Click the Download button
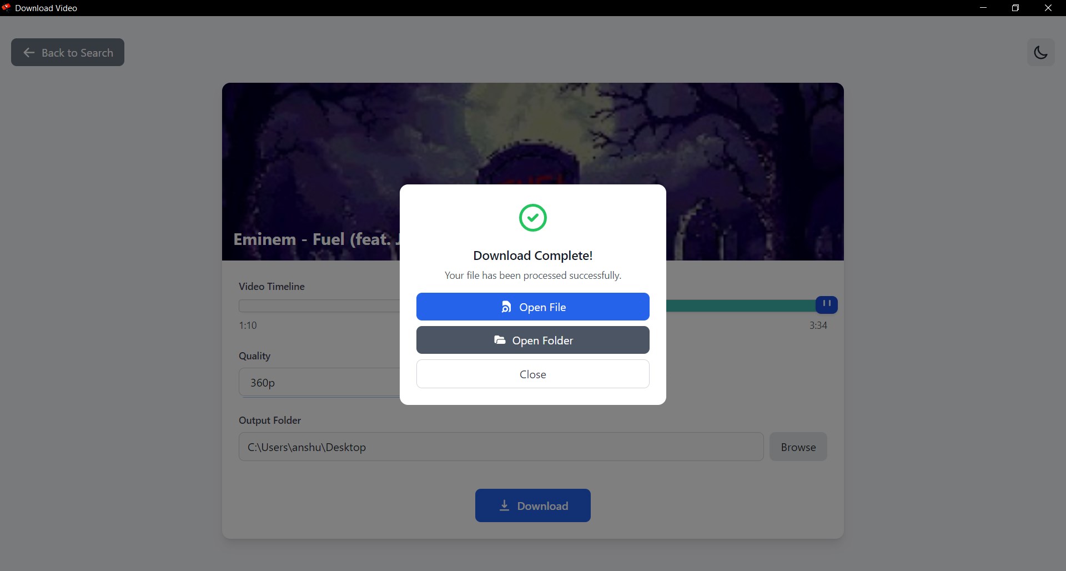1066x571 pixels. point(533,505)
